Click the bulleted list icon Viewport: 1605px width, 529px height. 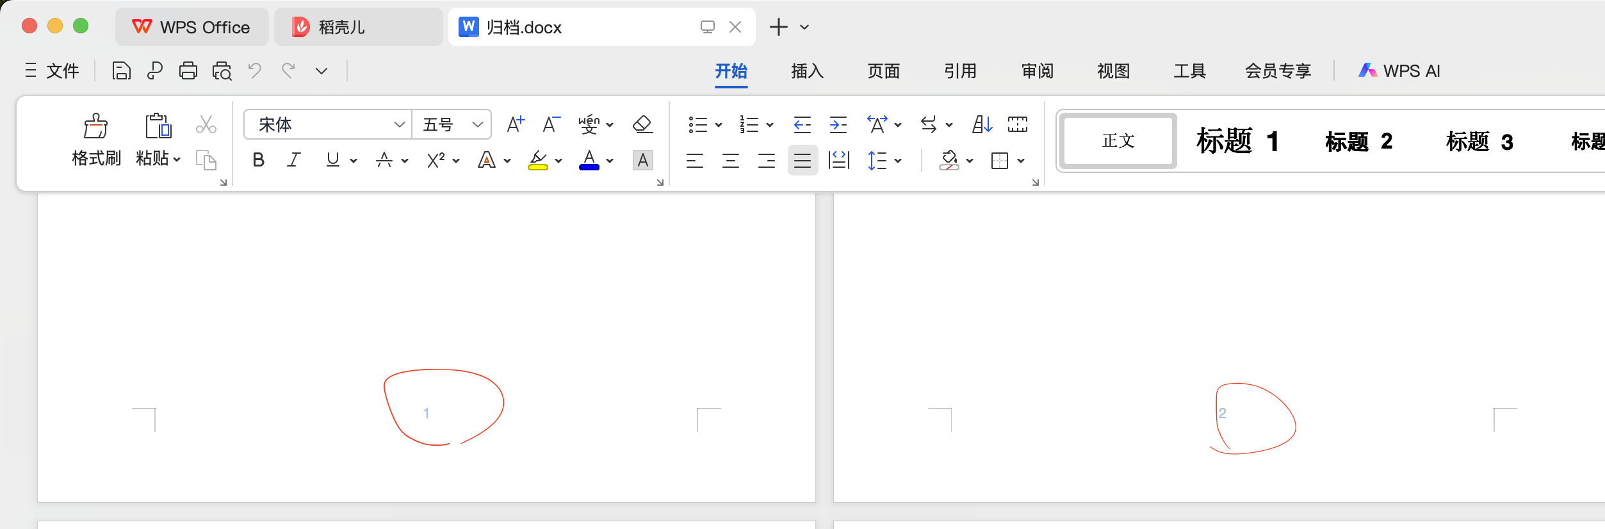click(x=697, y=124)
